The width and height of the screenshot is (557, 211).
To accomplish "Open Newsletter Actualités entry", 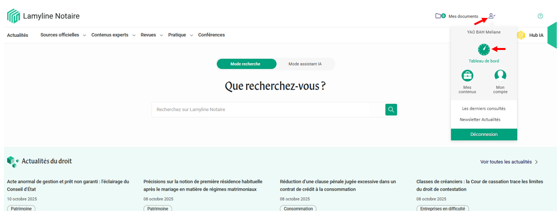I will pyautogui.click(x=480, y=119).
